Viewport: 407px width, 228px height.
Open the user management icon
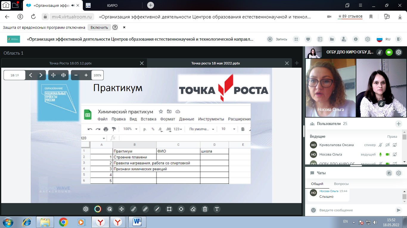pyautogui.click(x=344, y=39)
